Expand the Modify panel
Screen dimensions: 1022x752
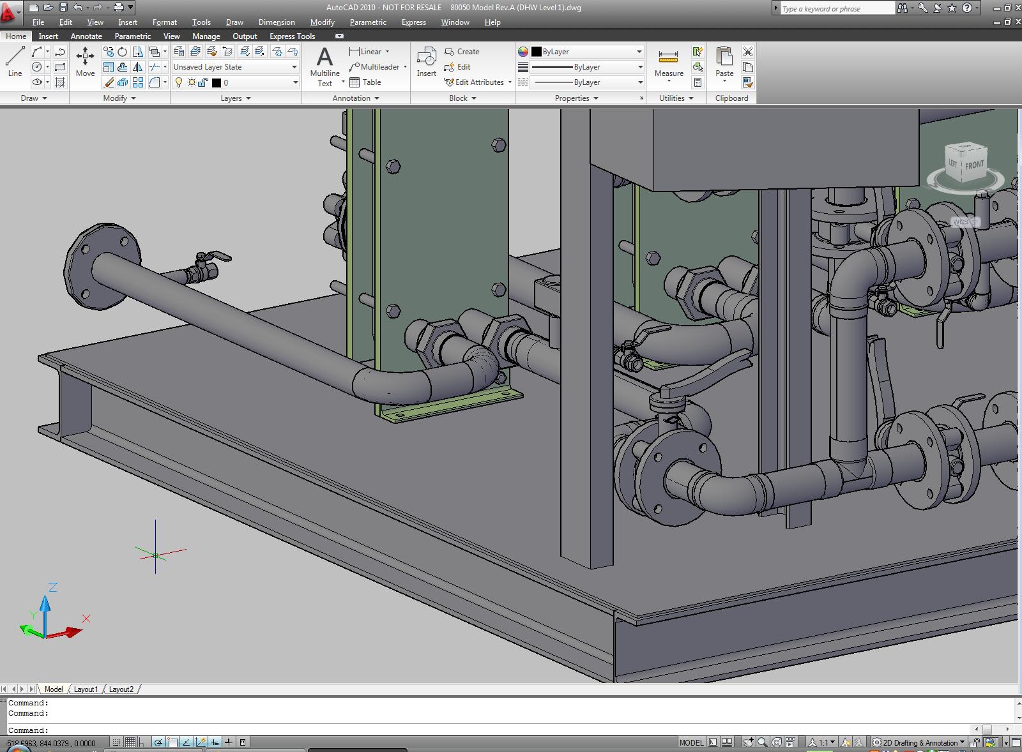point(119,98)
